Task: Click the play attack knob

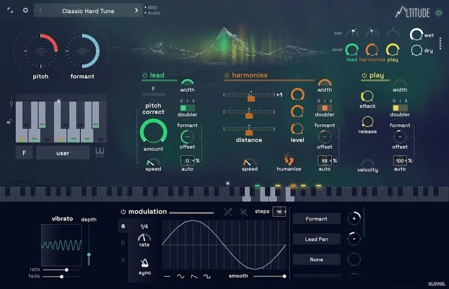Action: 367,96
